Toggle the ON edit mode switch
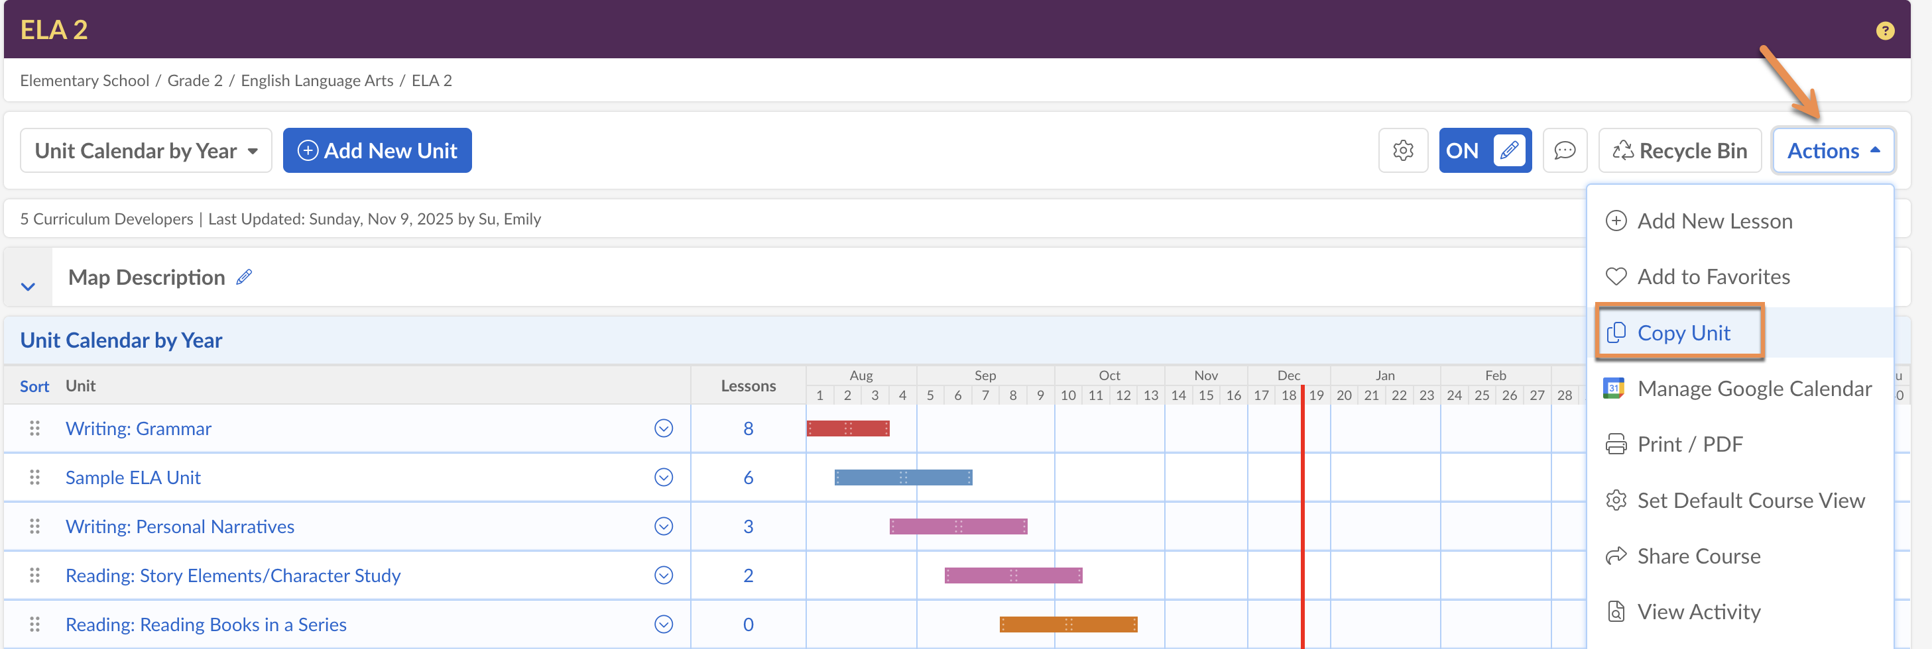This screenshot has height=649, width=1932. (x=1484, y=150)
